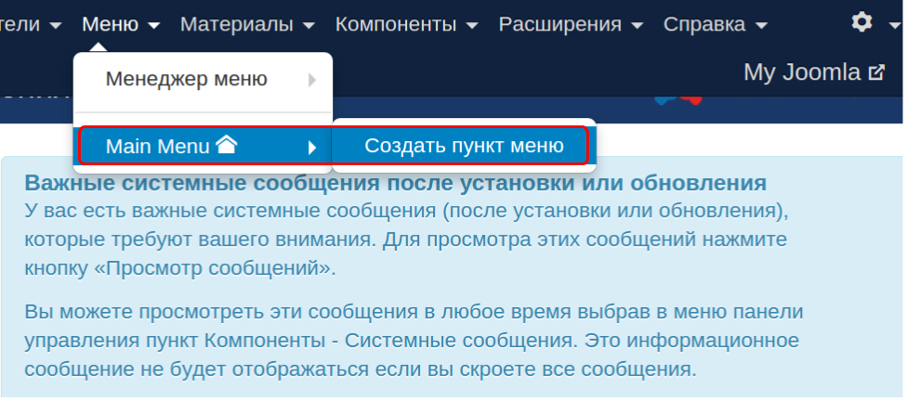Click the home icon next to Main Menu

tap(226, 145)
